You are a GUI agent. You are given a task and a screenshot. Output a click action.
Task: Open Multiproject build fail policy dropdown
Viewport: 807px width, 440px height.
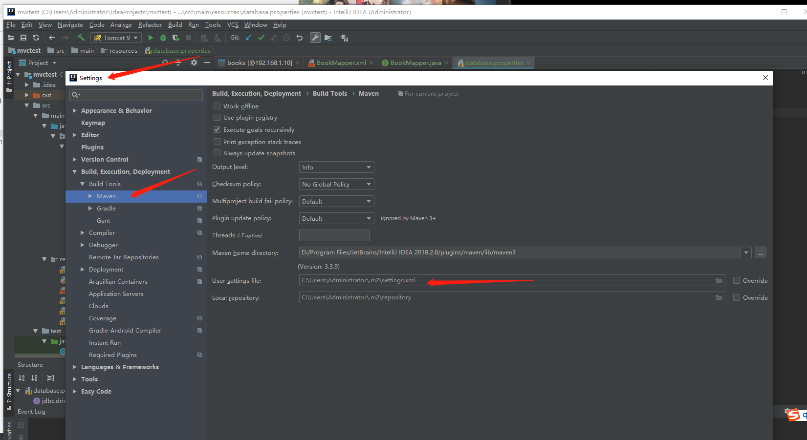pos(336,201)
